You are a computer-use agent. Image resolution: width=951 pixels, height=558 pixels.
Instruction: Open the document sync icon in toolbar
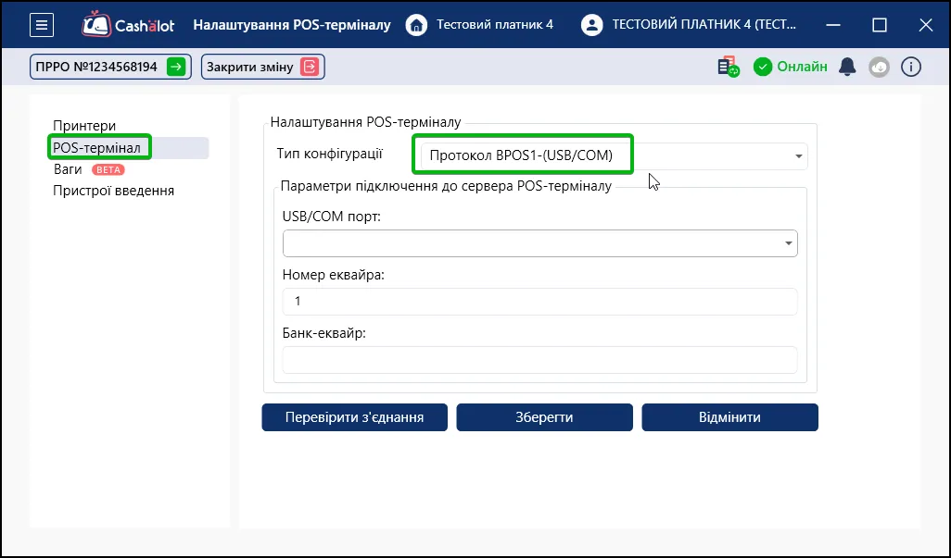point(729,67)
